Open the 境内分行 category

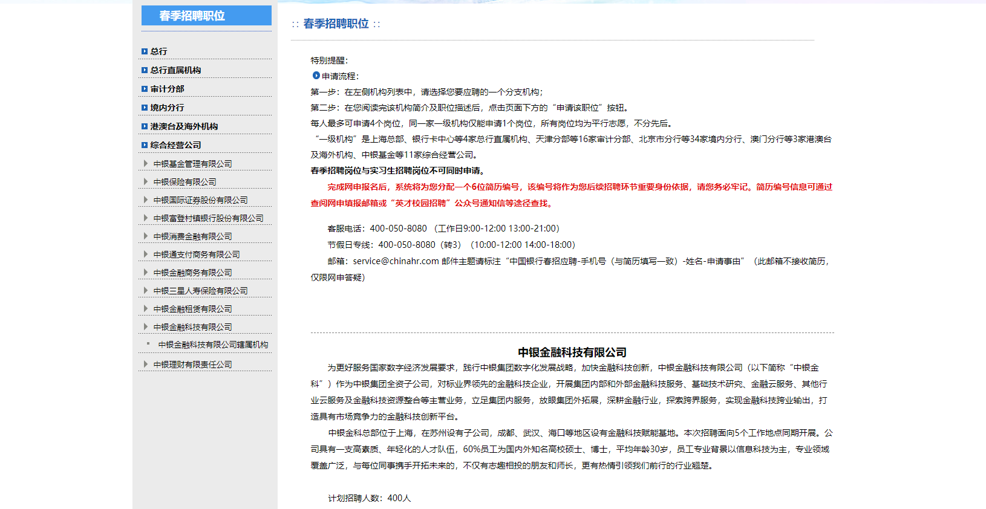167,108
